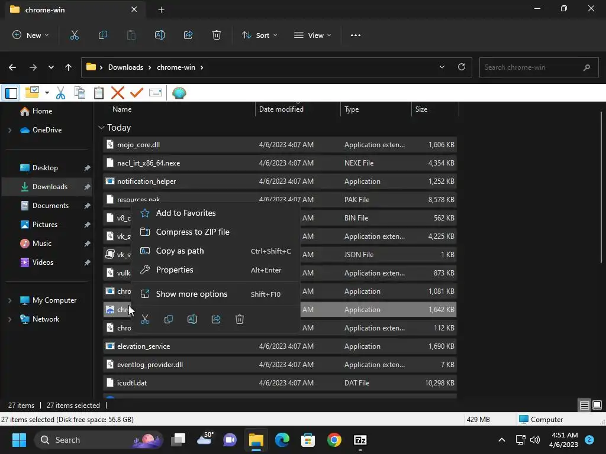Switch to the large thumbnails view icon
The height and width of the screenshot is (454, 606).
(597, 405)
